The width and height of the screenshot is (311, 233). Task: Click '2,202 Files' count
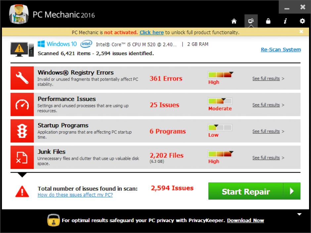pyautogui.click(x=166, y=155)
